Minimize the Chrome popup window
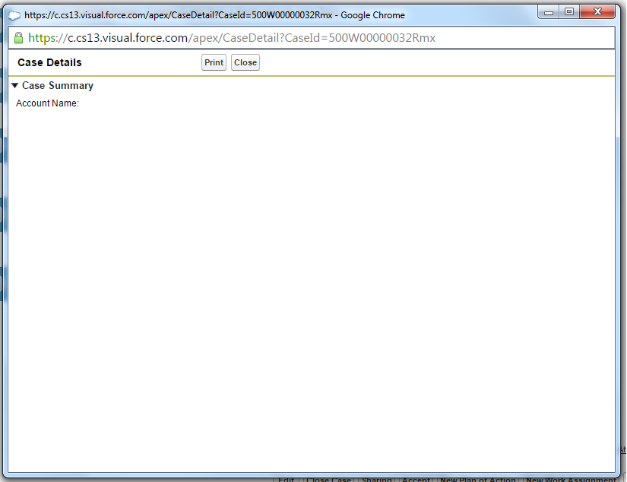This screenshot has width=627, height=482. pyautogui.click(x=549, y=12)
